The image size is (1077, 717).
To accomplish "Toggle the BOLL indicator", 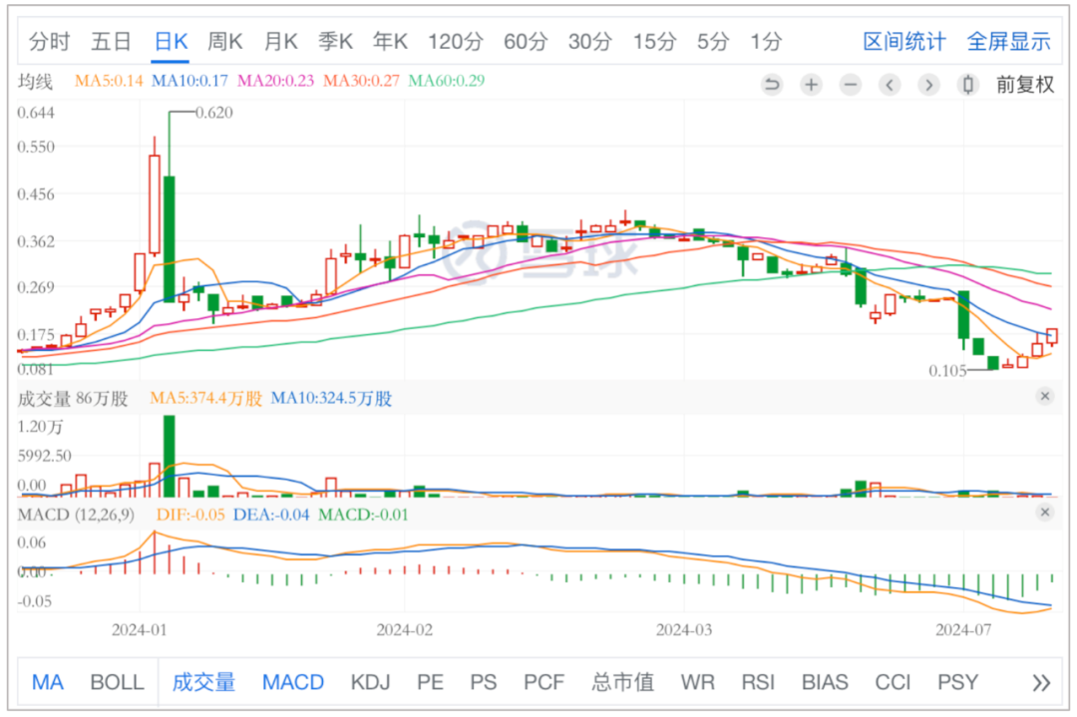I will click(x=117, y=682).
